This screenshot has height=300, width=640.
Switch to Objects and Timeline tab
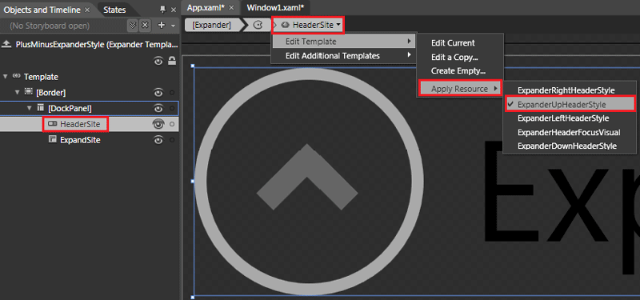42,10
